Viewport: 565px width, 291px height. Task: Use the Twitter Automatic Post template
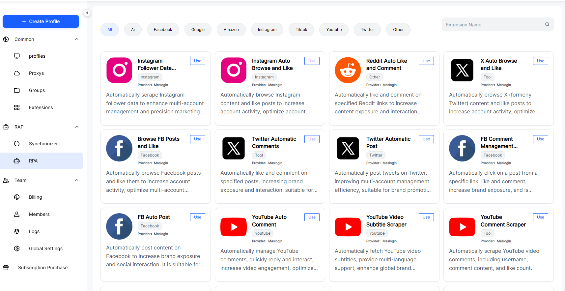click(426, 139)
